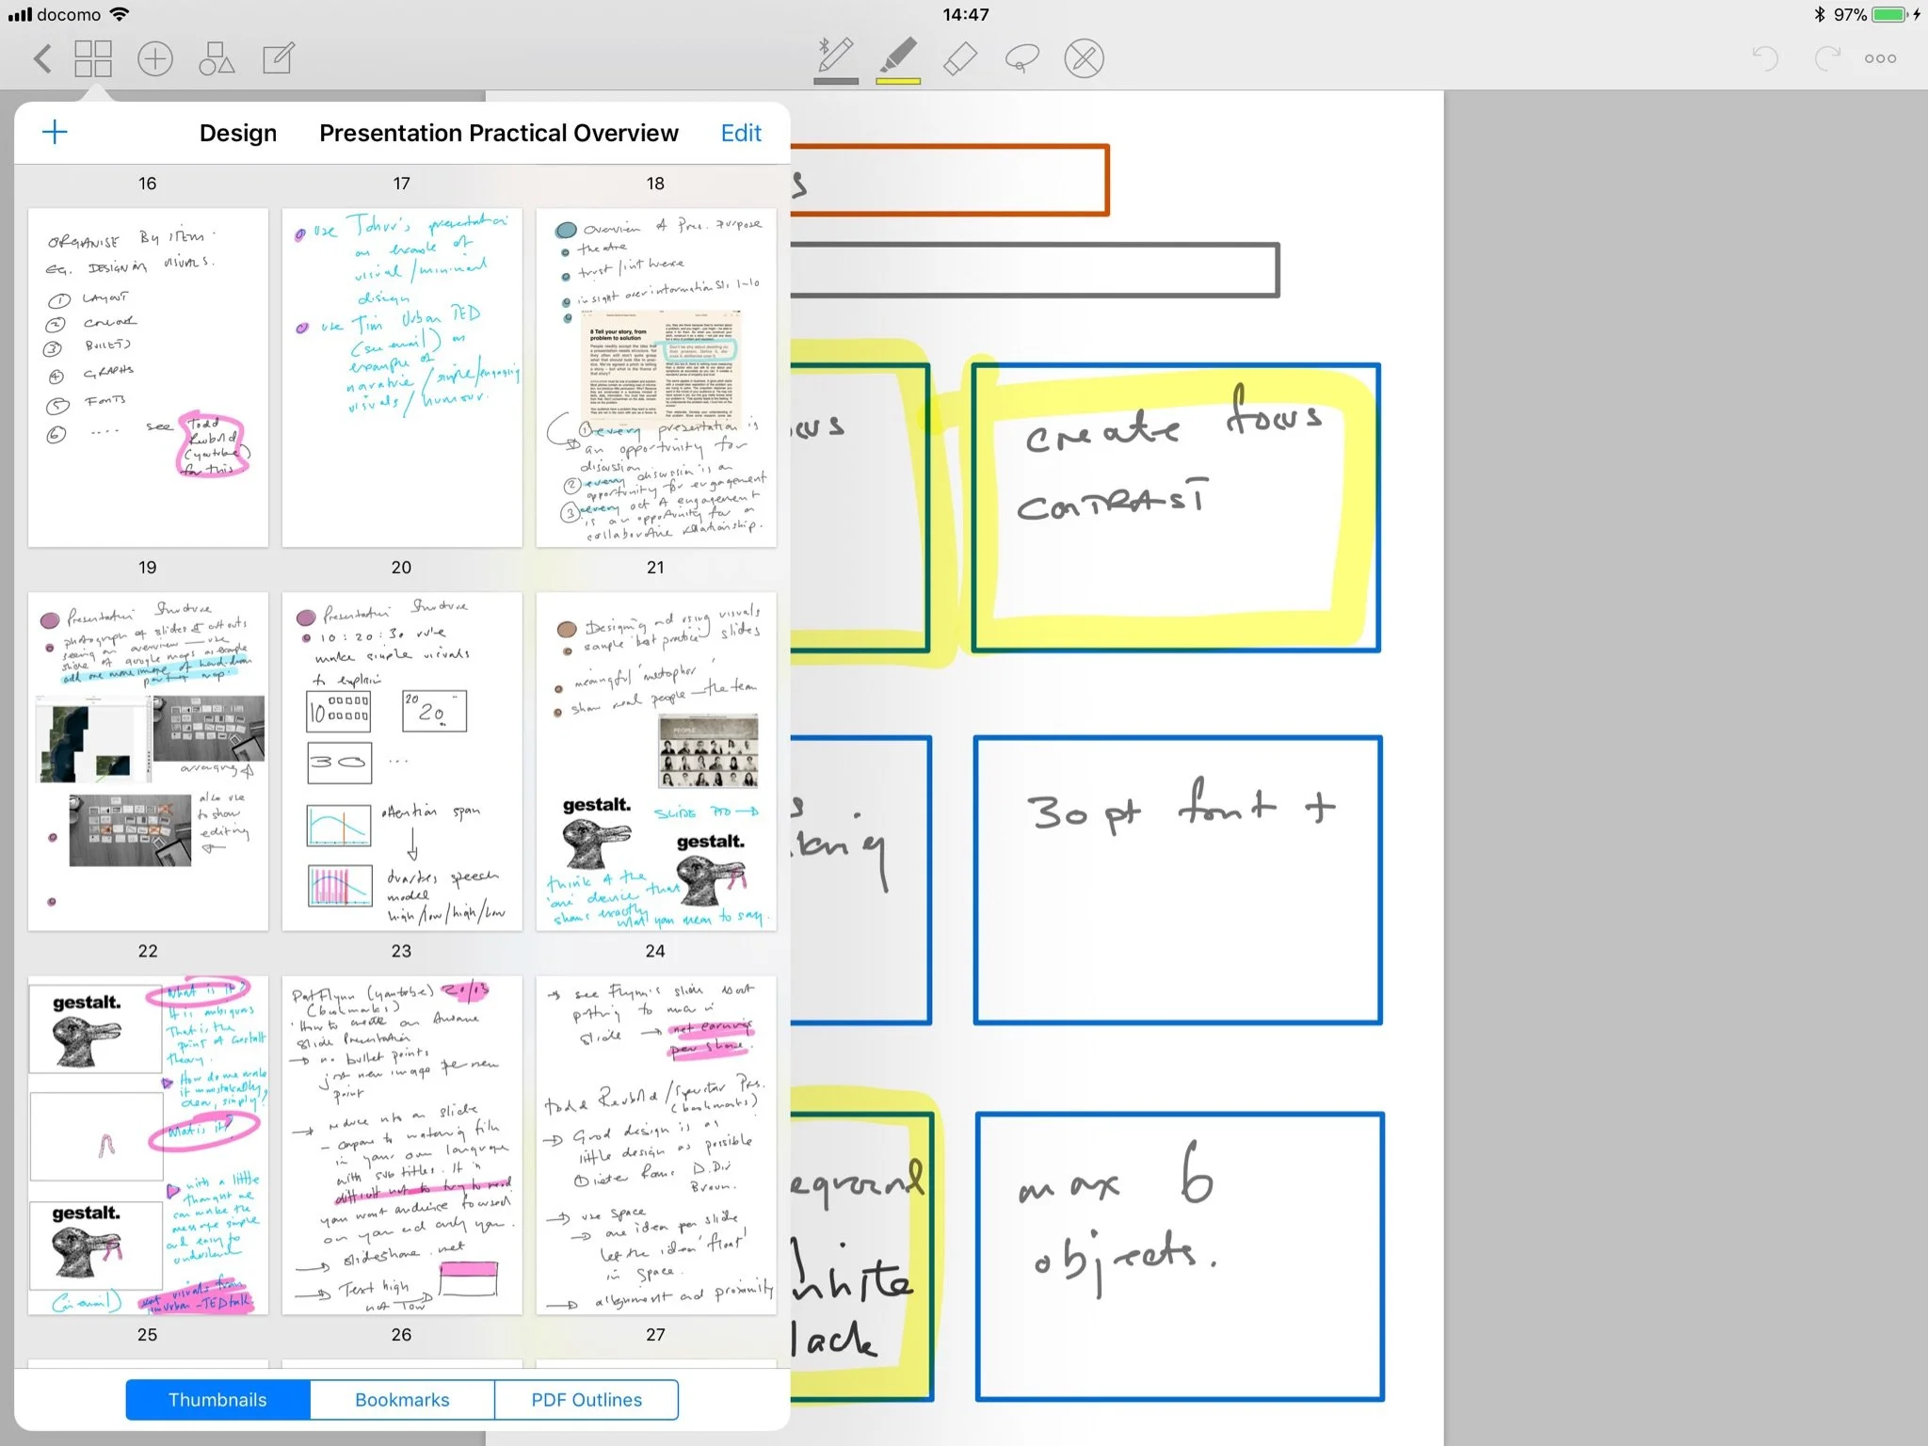Switch to the Bookmarks tab
This screenshot has height=1446, width=1929.
click(402, 1400)
